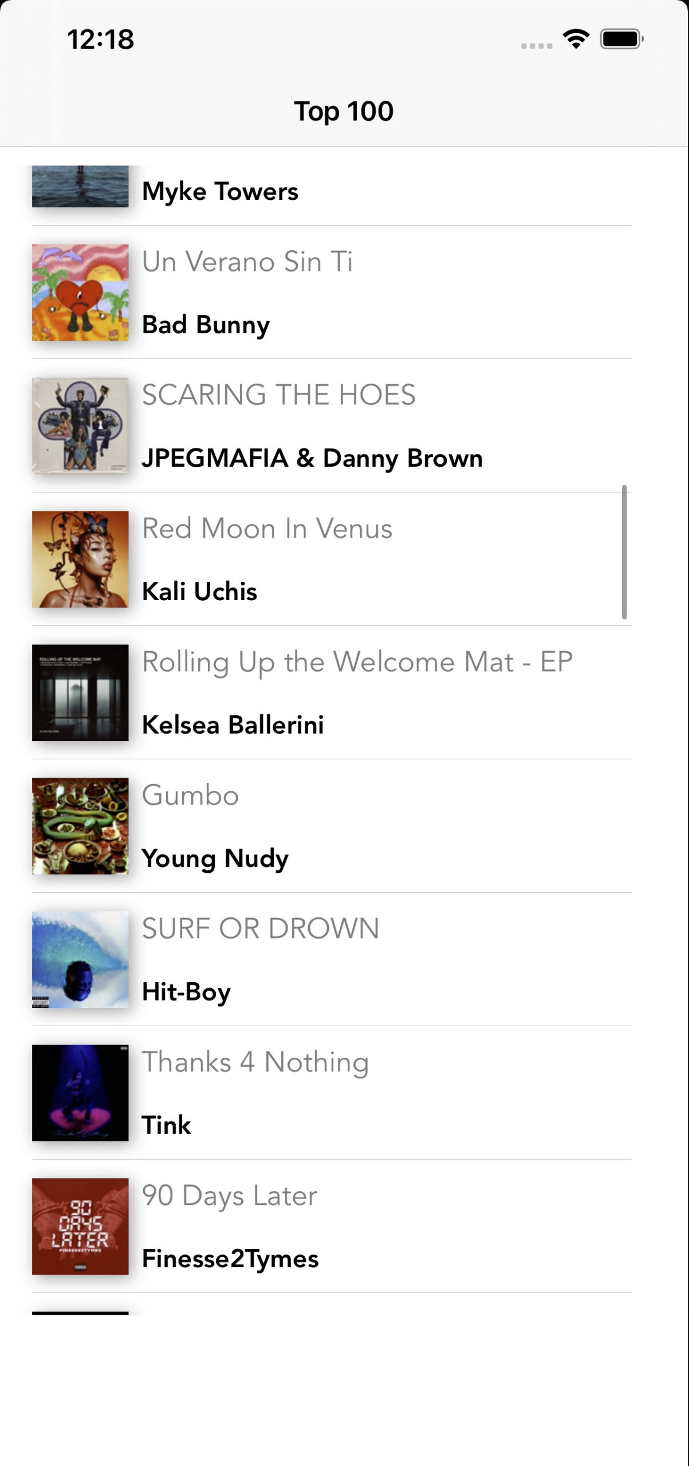This screenshot has width=689, height=1466.
Task: Select the Rolling Up the Welcome Mat artwork
Action: click(x=80, y=692)
